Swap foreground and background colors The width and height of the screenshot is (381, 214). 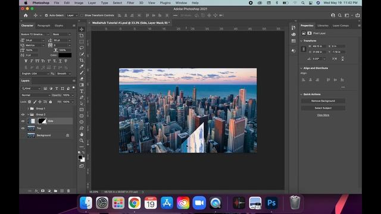coord(83,152)
